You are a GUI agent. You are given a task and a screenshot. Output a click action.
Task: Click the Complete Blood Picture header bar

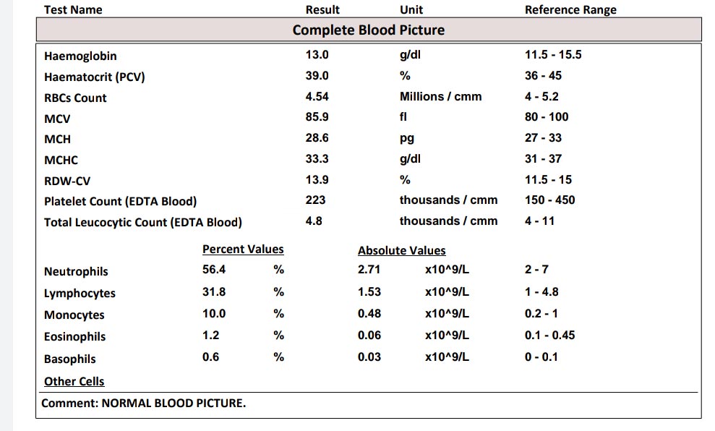coord(369,30)
